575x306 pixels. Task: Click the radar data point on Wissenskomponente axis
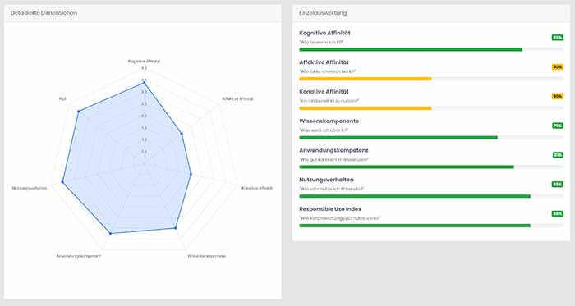[175, 228]
